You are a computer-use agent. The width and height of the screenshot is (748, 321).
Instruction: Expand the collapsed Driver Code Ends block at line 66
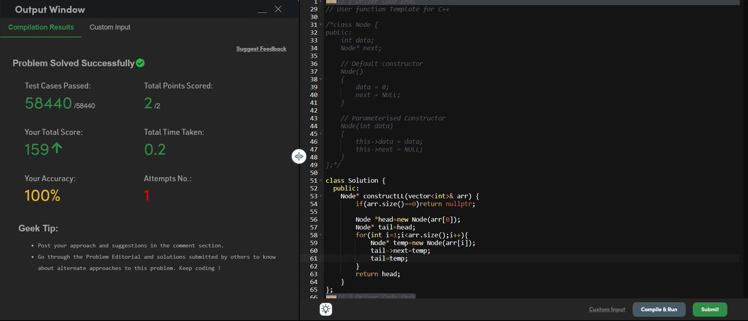(332, 297)
